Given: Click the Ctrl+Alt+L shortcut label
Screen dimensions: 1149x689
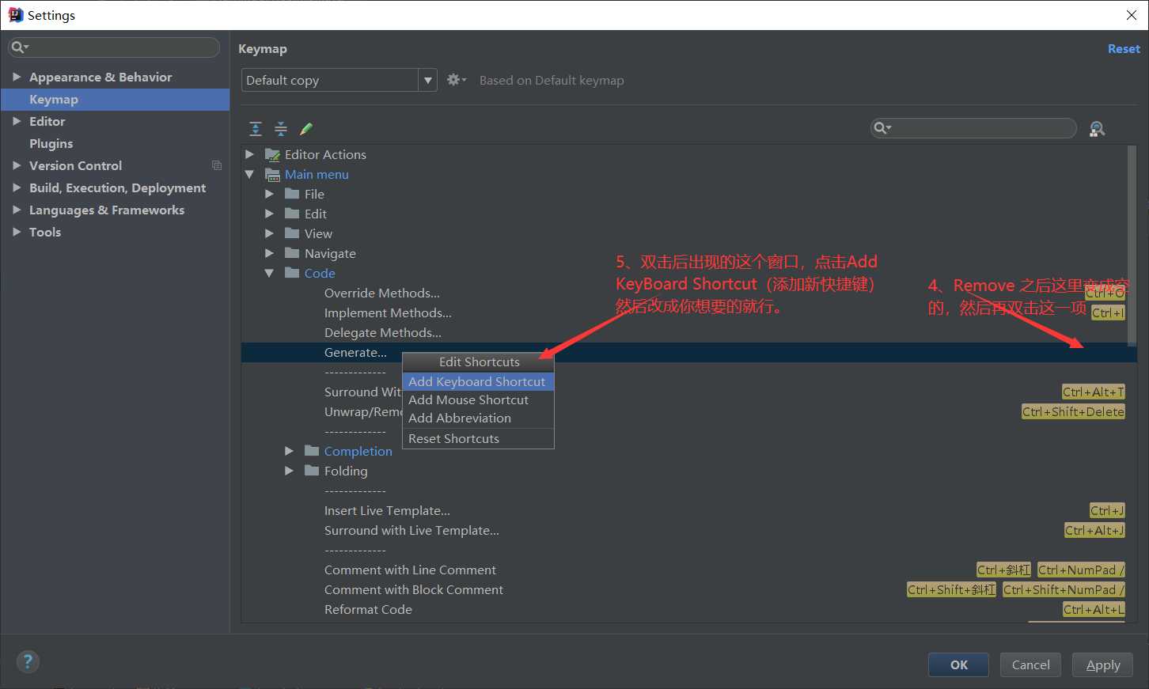Looking at the screenshot, I should point(1094,609).
